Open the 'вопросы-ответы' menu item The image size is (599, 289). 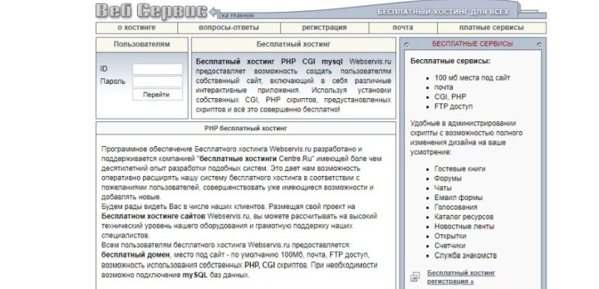(x=229, y=28)
